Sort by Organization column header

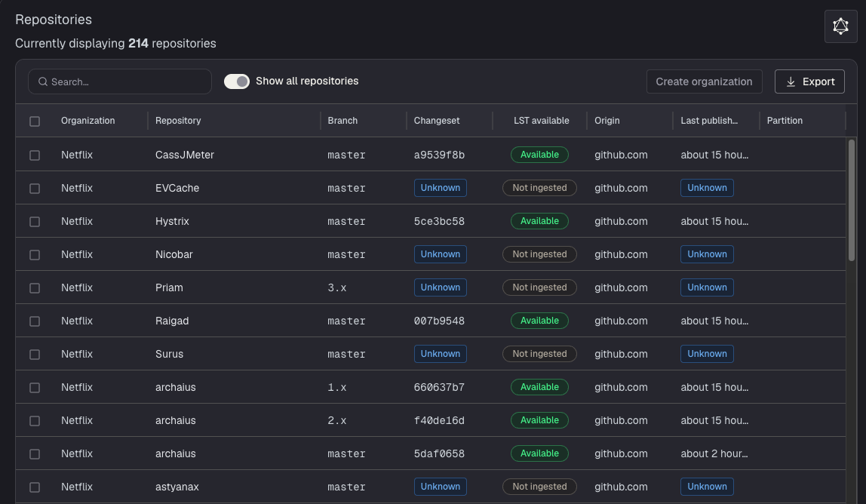click(x=88, y=121)
